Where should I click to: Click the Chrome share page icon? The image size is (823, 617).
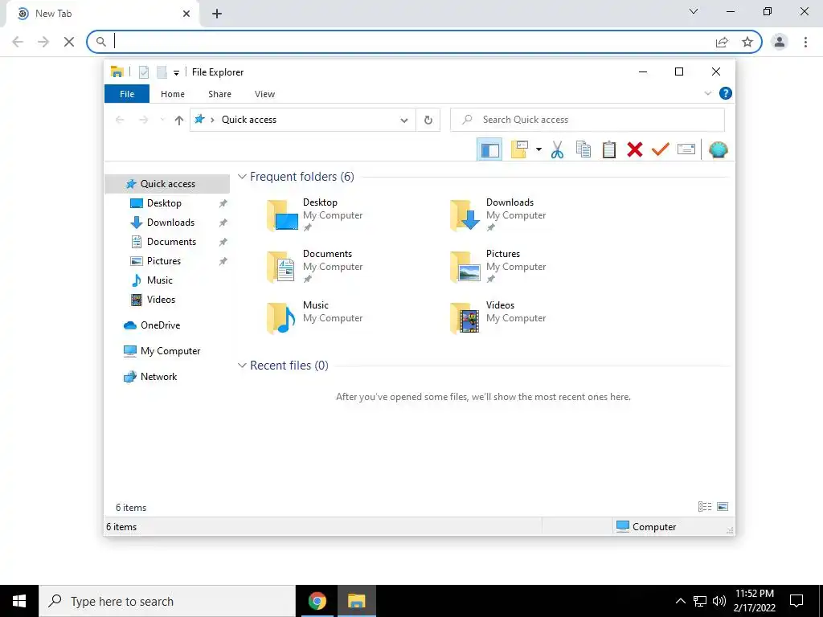tap(723, 42)
